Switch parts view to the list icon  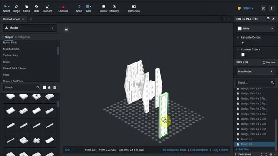55,88
